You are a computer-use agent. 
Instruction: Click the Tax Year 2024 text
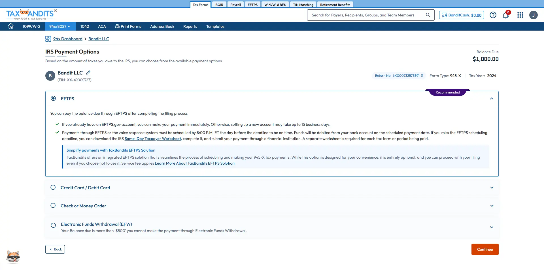click(483, 76)
